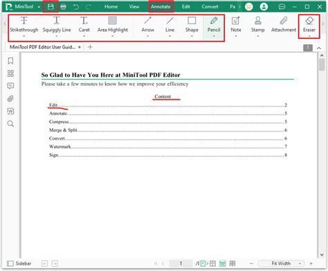Go to the first page
Image resolution: width=328 pixels, height=271 pixels.
pyautogui.click(x=156, y=263)
